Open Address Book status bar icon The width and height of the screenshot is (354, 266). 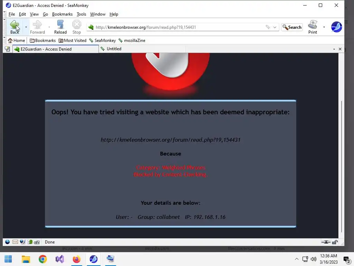point(30,242)
